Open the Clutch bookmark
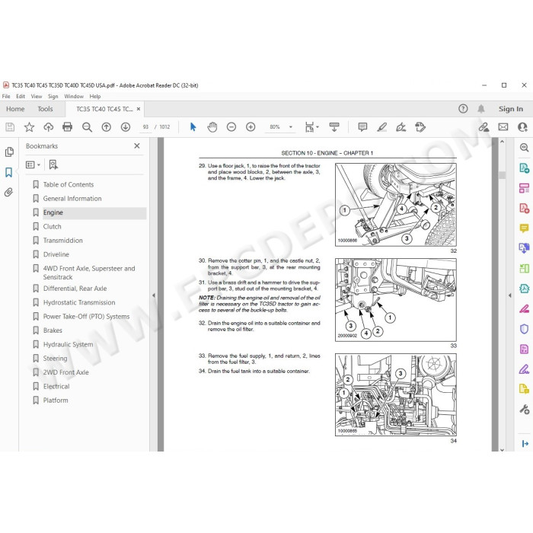This screenshot has height=533, width=533. pyautogui.click(x=53, y=226)
